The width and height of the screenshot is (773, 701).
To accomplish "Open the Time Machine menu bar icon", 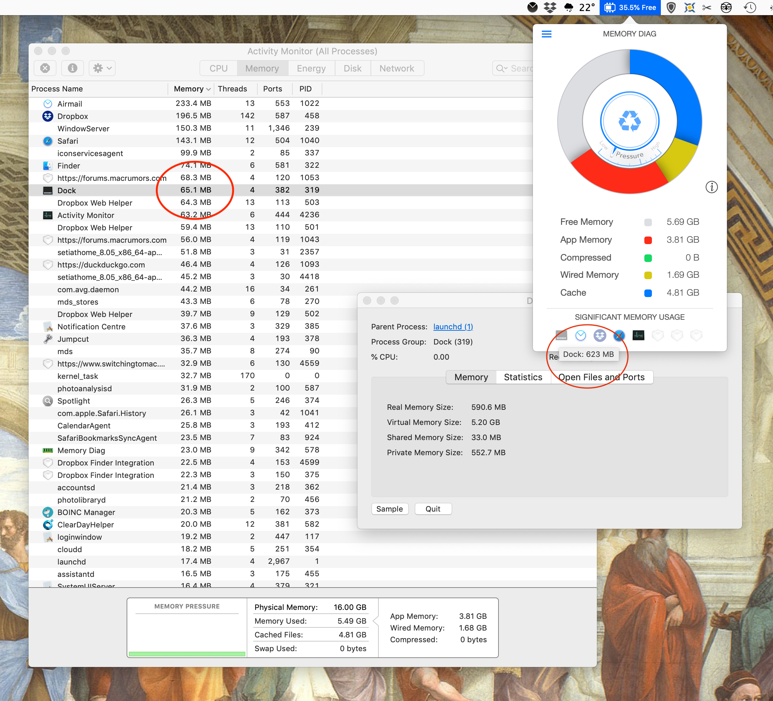I will (750, 7).
